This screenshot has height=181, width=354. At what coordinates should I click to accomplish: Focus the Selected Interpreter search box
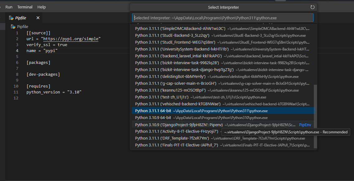223,18
